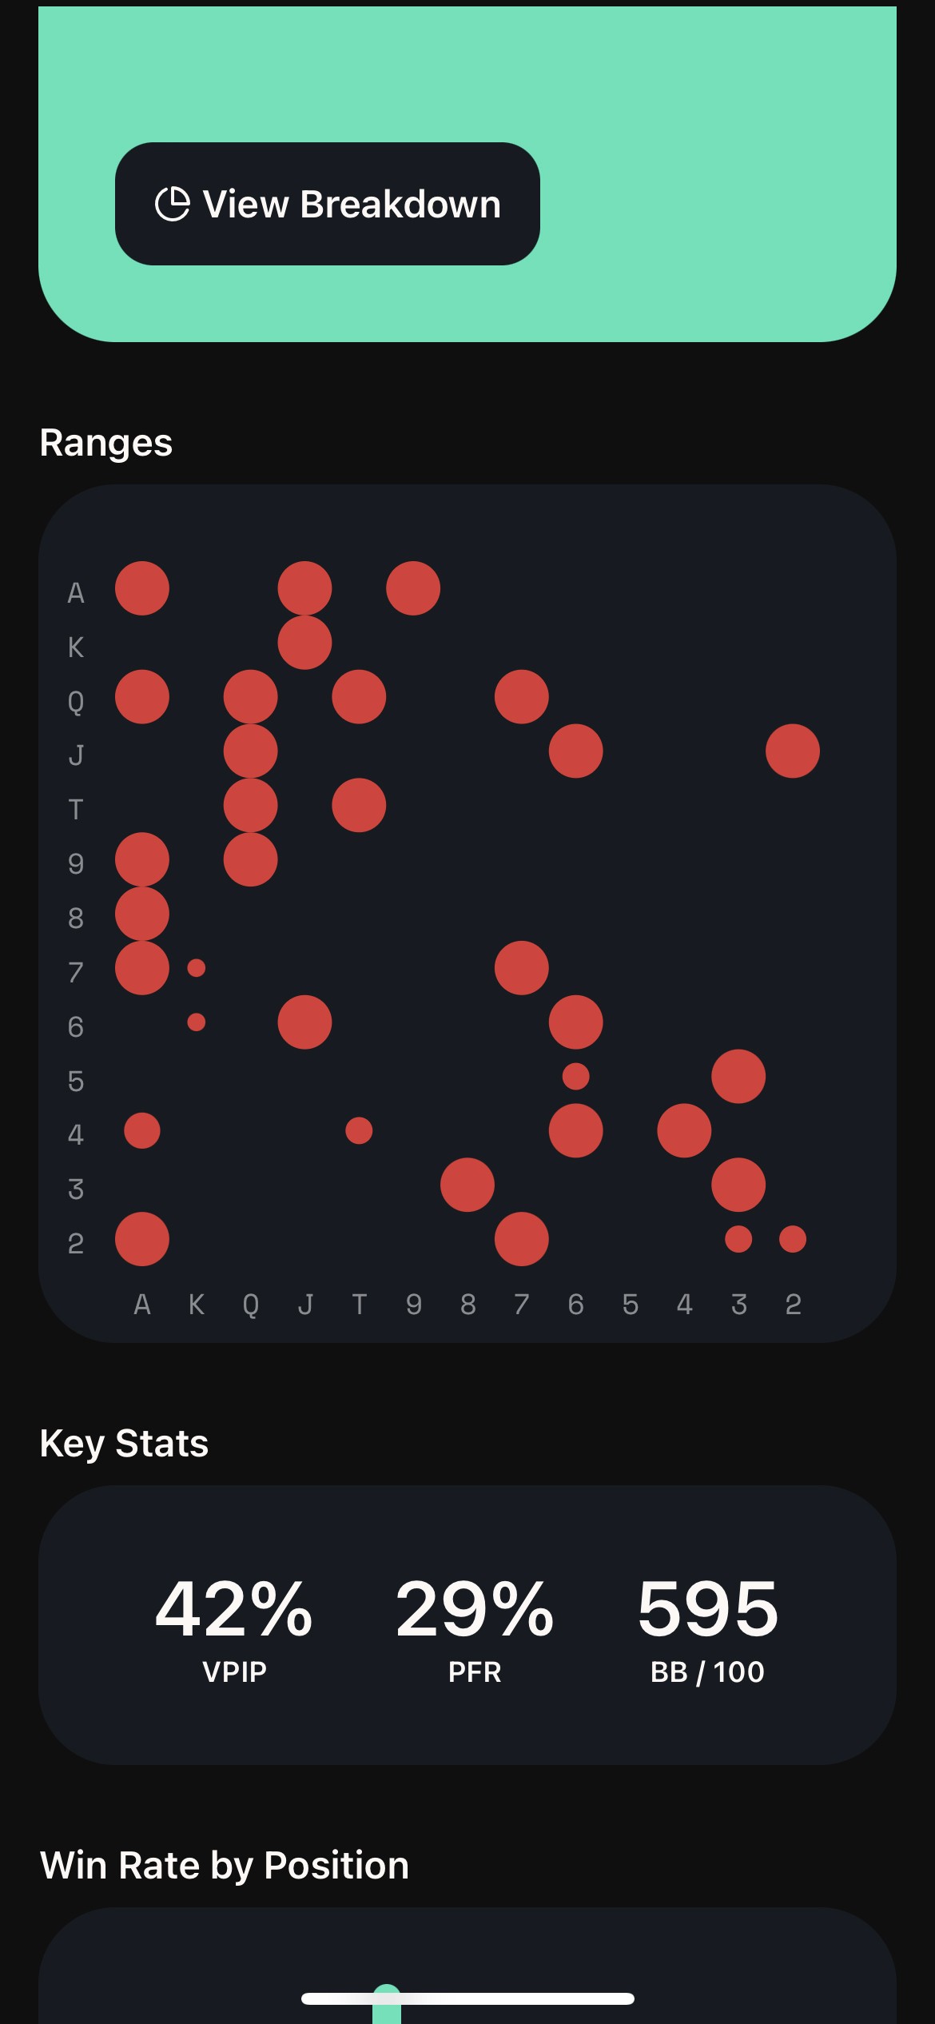The image size is (935, 2024).
Task: Tap the small dot at row 7, column K
Action: [197, 968]
